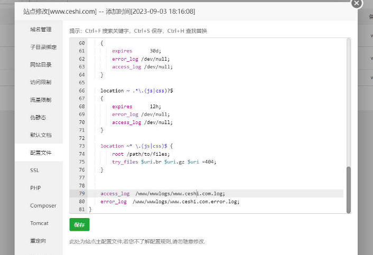Click the green 保存 button
This screenshot has width=373, height=255.
tap(79, 224)
